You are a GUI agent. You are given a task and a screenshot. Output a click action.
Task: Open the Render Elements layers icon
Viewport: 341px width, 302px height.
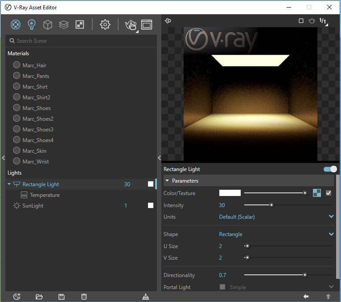point(64,25)
